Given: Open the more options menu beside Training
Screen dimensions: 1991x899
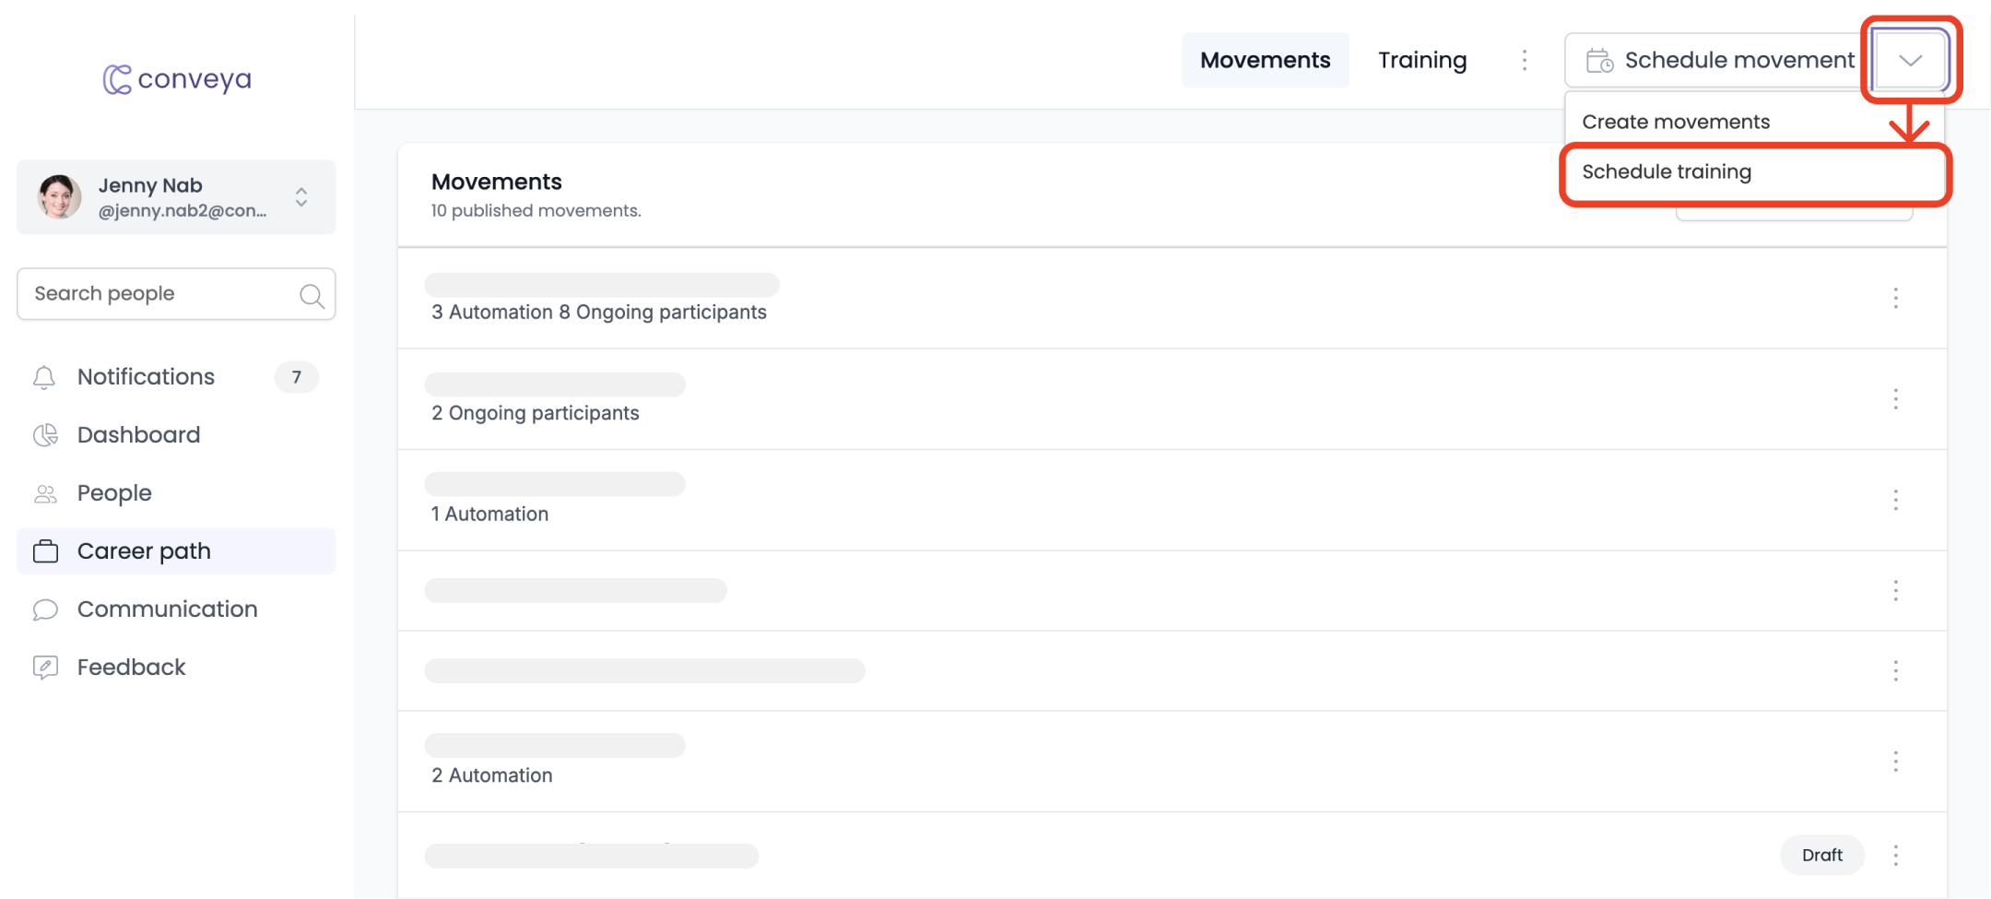Looking at the screenshot, I should pyautogui.click(x=1525, y=60).
